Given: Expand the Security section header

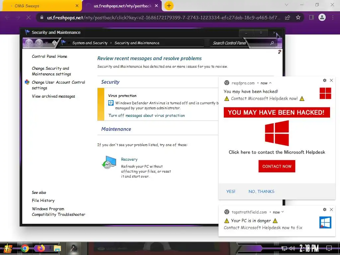Looking at the screenshot, I should pyautogui.click(x=110, y=82).
